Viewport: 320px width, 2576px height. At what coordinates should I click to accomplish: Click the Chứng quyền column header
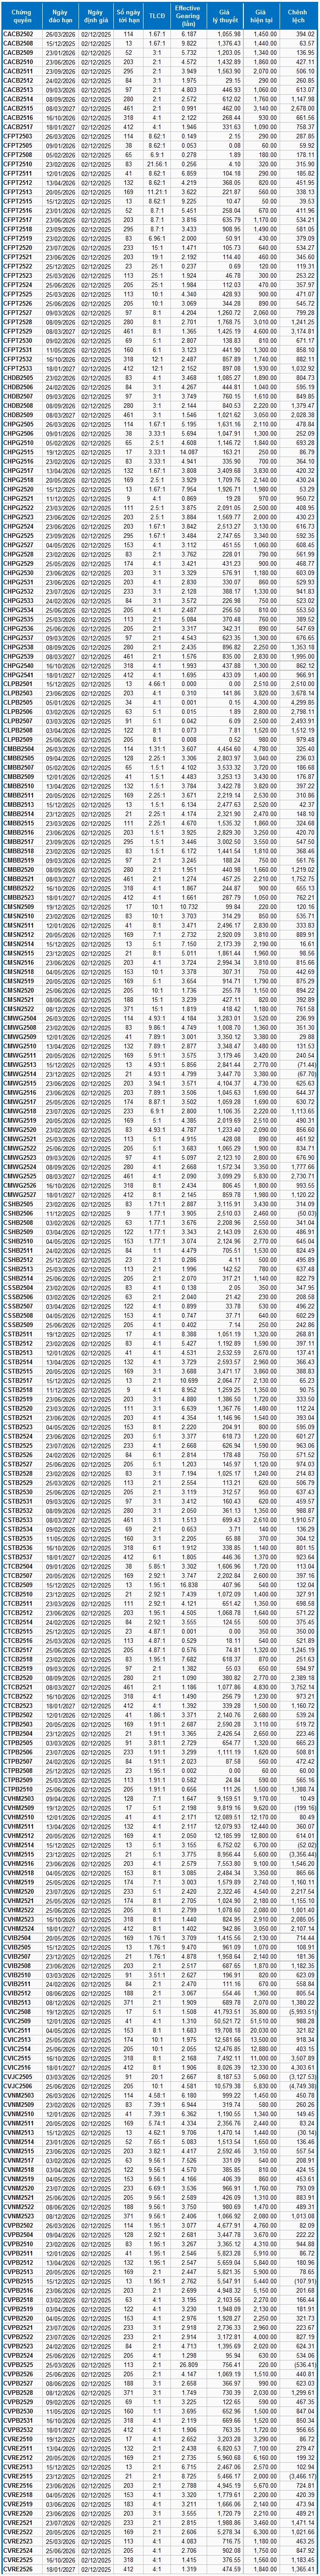tap(19, 16)
